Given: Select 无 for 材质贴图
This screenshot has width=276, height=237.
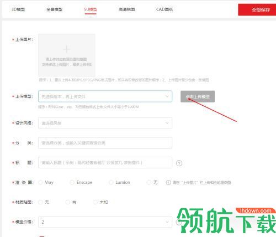Looking at the screenshot, I should click(x=40, y=202).
